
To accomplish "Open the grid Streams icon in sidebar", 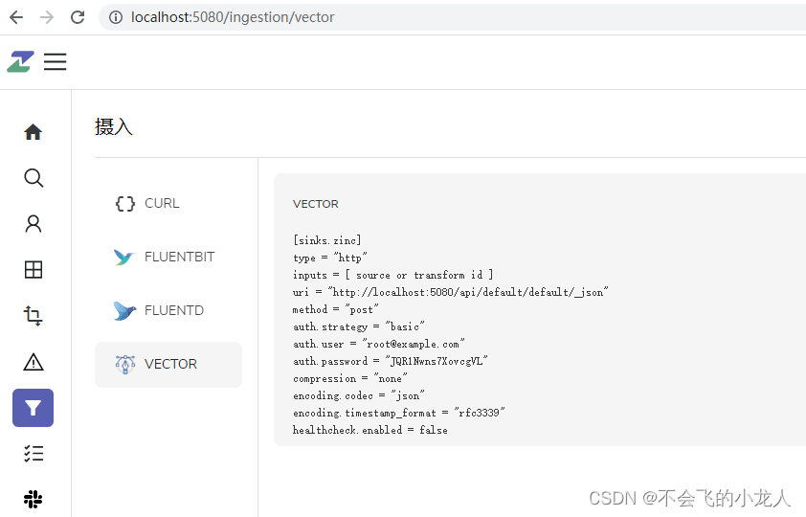I will click(x=34, y=269).
